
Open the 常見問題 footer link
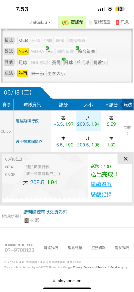75,248
